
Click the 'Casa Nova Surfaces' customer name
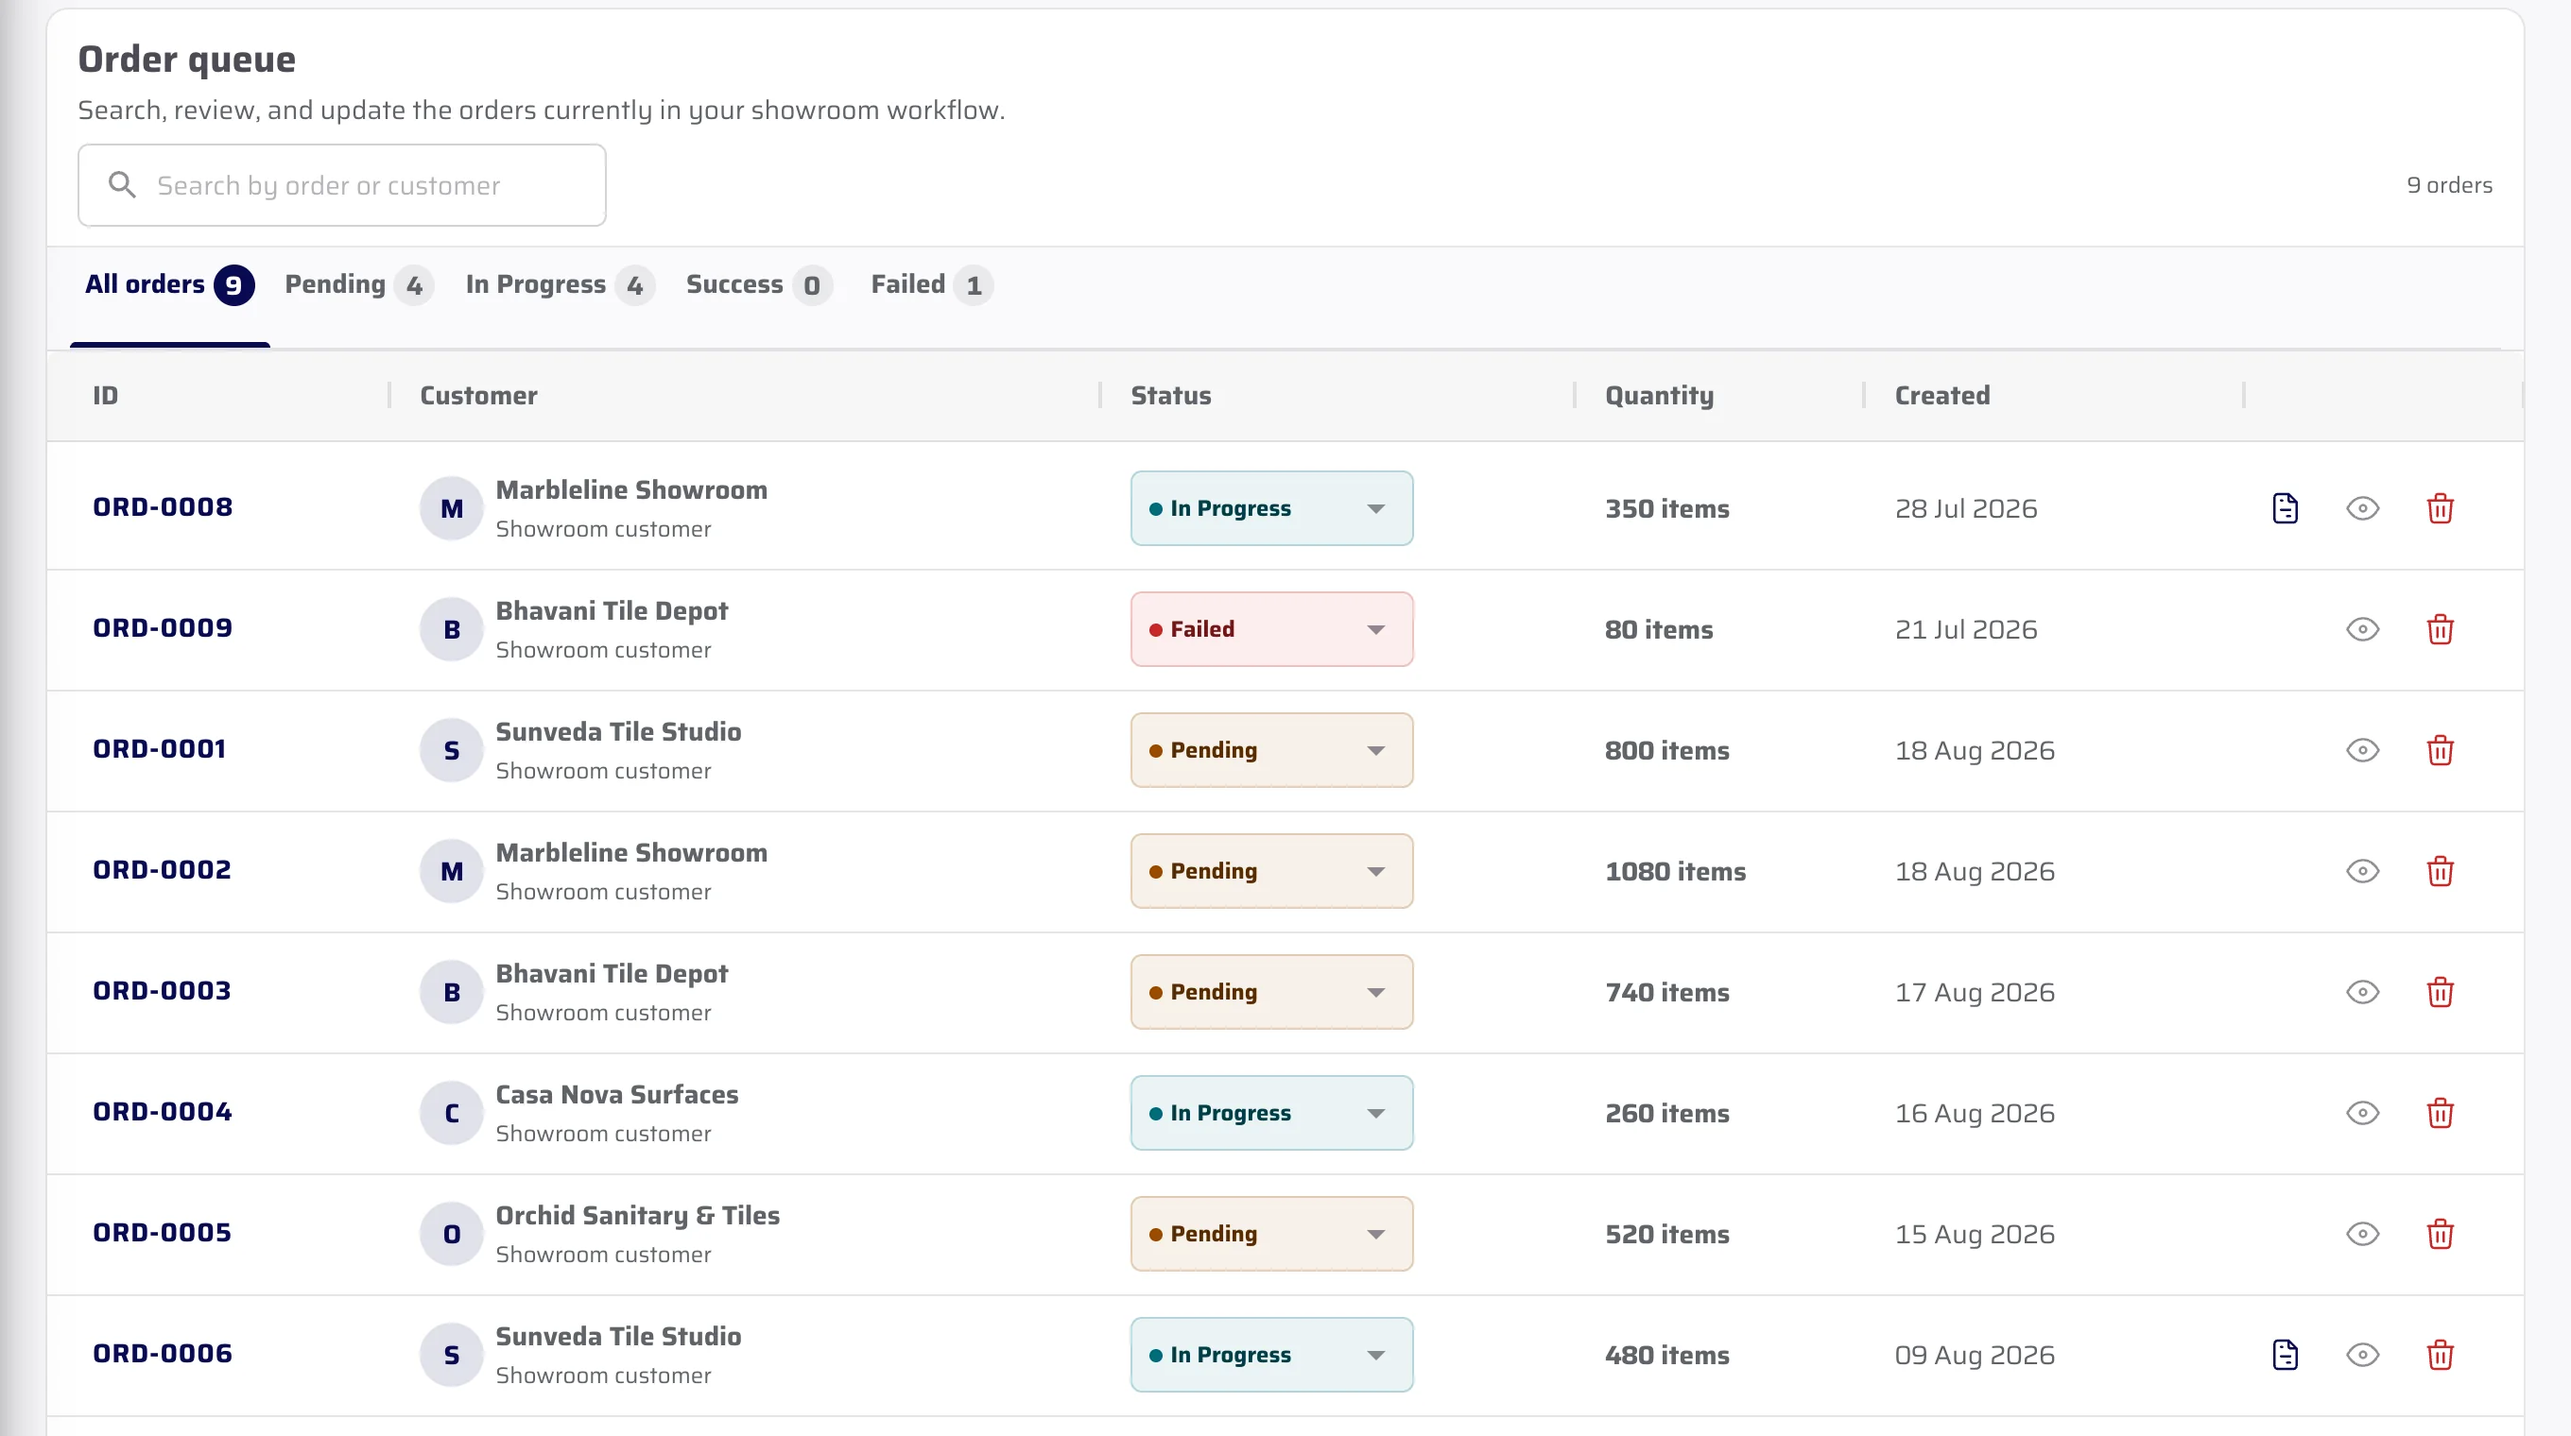tap(617, 1094)
